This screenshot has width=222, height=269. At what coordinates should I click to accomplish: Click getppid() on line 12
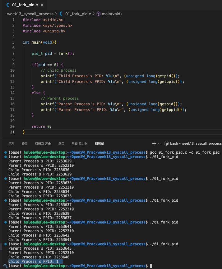170,82
